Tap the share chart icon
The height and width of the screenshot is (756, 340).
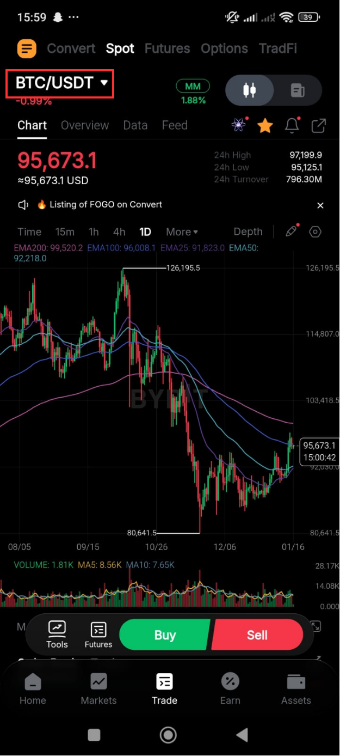(318, 126)
